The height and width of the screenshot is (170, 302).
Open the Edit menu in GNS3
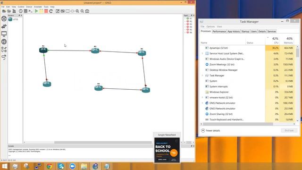[x=8, y=7]
